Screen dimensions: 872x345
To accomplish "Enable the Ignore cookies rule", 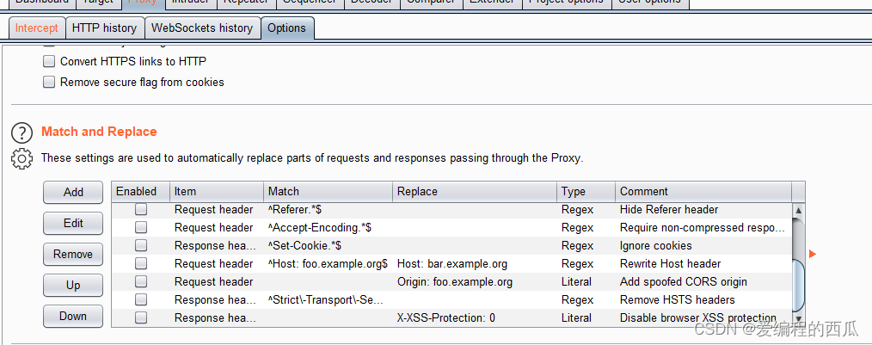I will pos(141,245).
